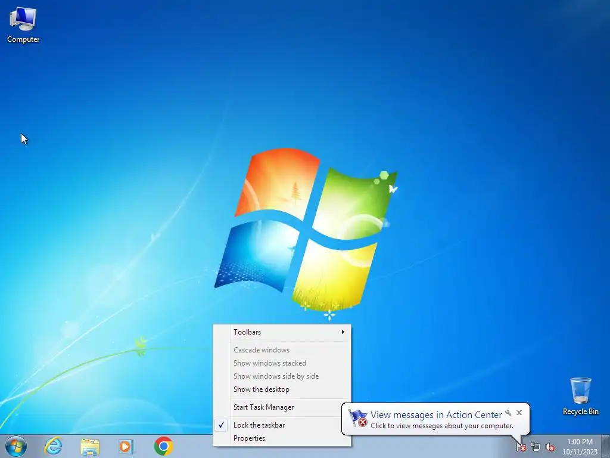Open Windows Explorer from the taskbar
This screenshot has width=610, height=458.
coord(90,446)
